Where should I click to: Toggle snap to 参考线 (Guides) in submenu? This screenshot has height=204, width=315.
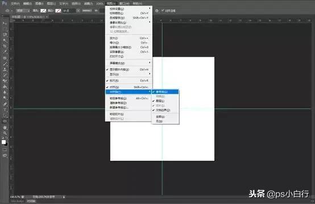(x=165, y=92)
